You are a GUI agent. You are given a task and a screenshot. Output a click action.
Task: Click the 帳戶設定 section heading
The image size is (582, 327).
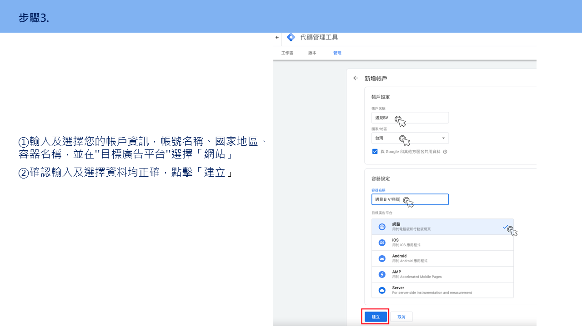click(381, 97)
